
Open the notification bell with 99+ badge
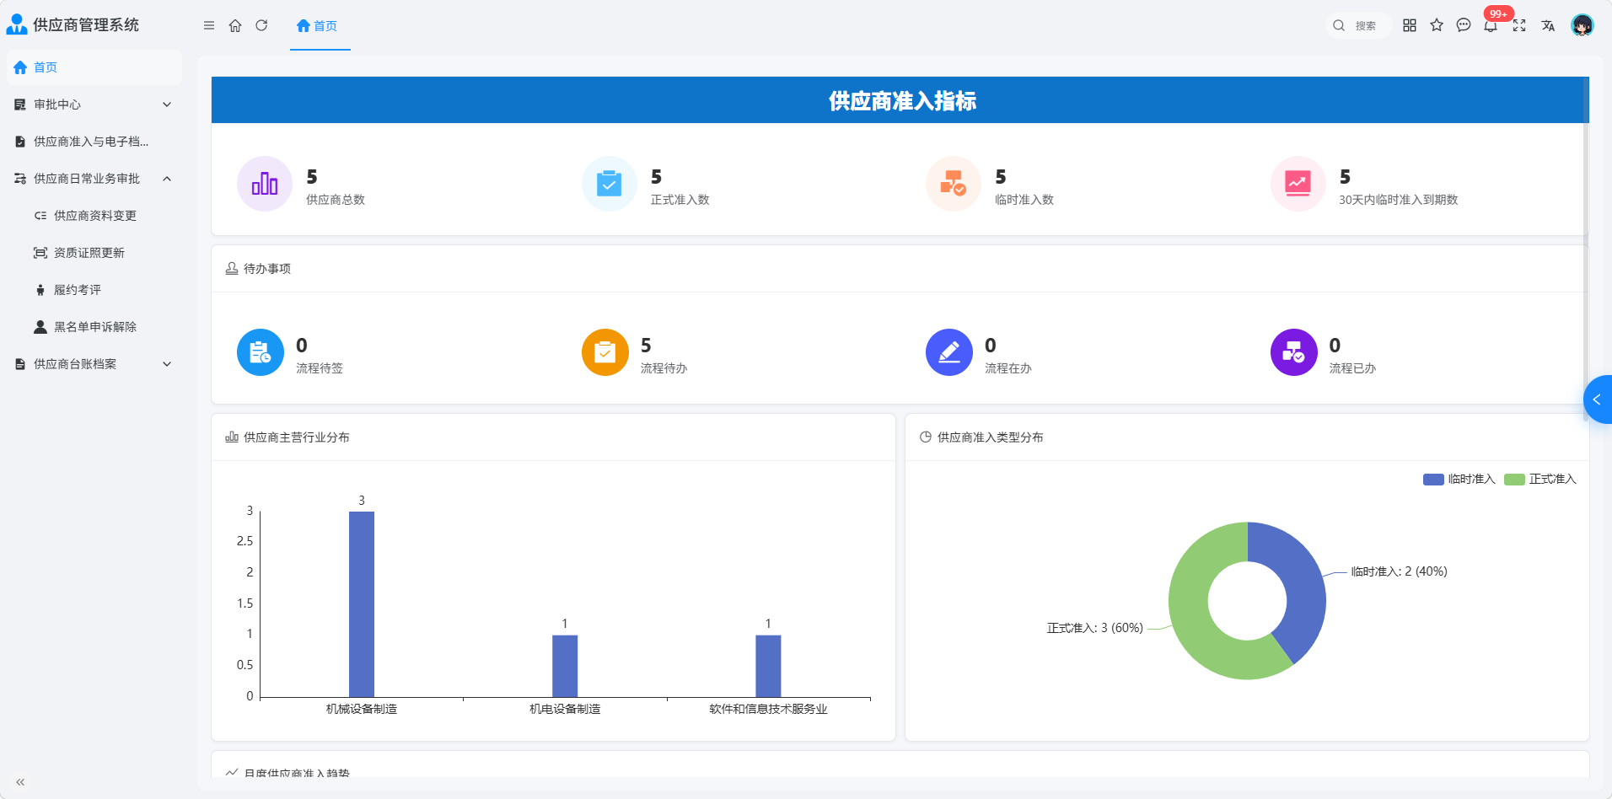point(1491,25)
